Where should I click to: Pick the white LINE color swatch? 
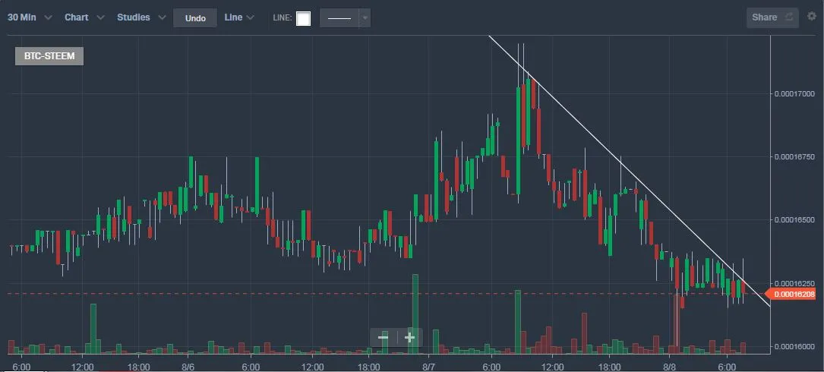pyautogui.click(x=303, y=18)
